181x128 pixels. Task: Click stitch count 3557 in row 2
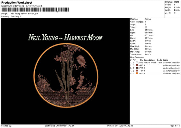[x=141, y=66]
